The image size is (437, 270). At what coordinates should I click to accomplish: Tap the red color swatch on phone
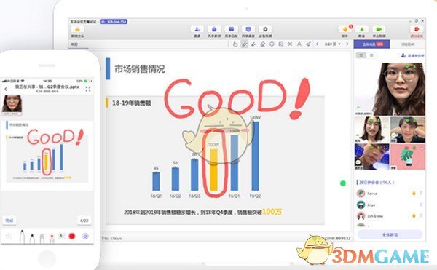pos(72,237)
